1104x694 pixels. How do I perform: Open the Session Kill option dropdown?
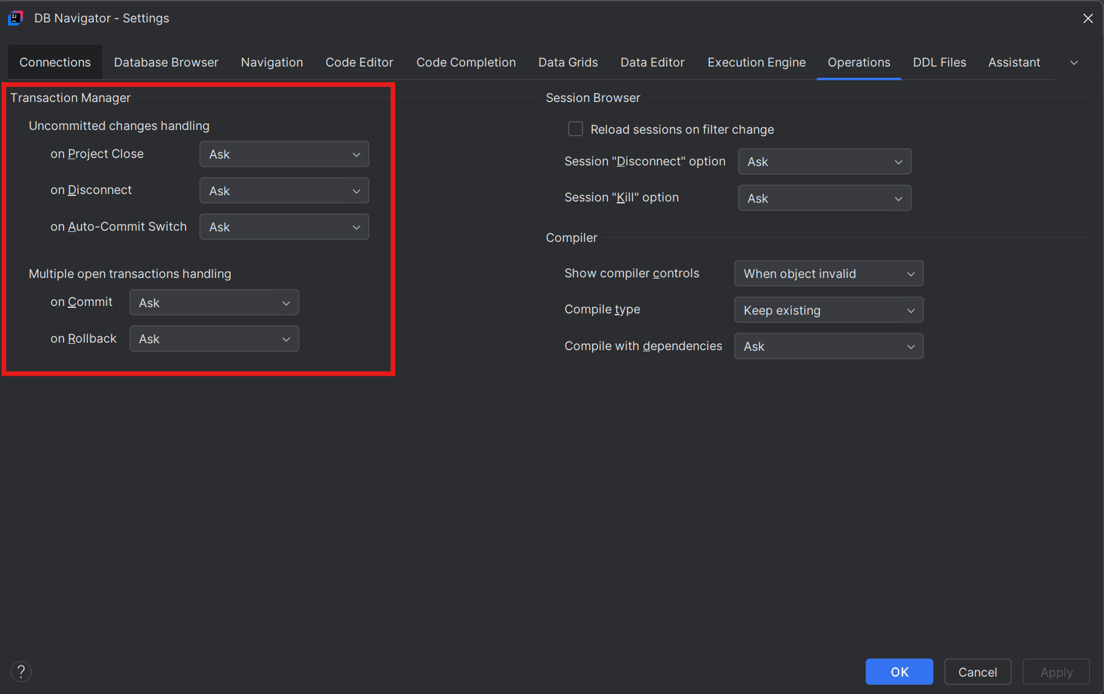(824, 198)
